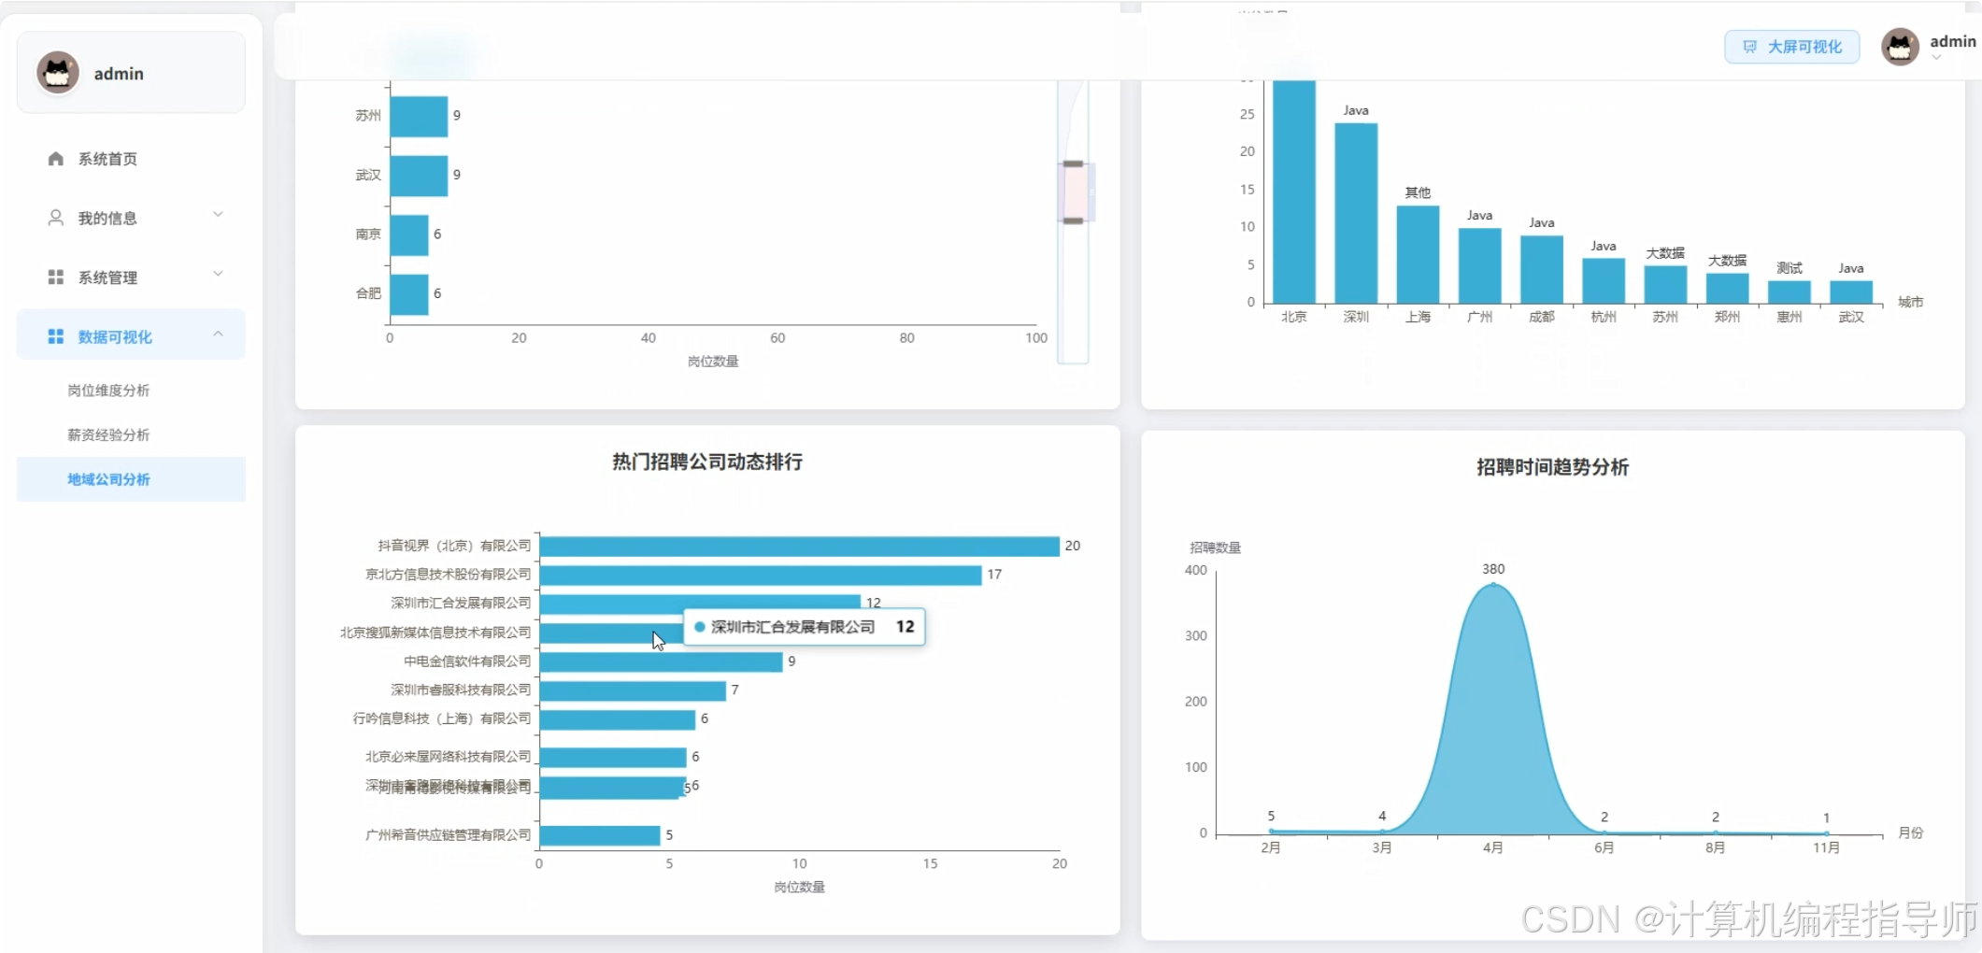1982x953 pixels.
Task: Click the 广州 column in city chart
Action: [1480, 265]
